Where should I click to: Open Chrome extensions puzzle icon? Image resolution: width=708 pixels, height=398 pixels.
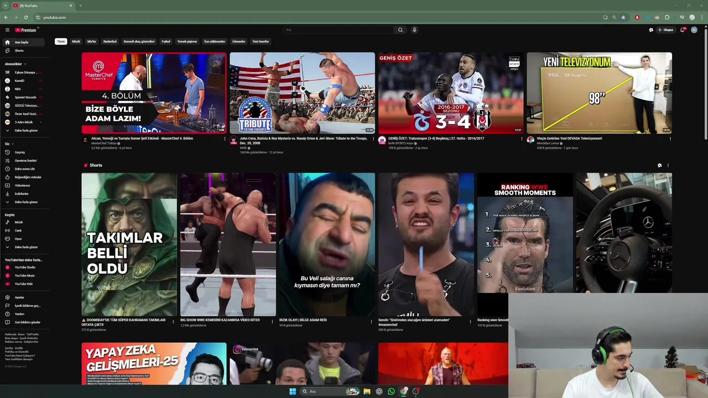coord(667,17)
